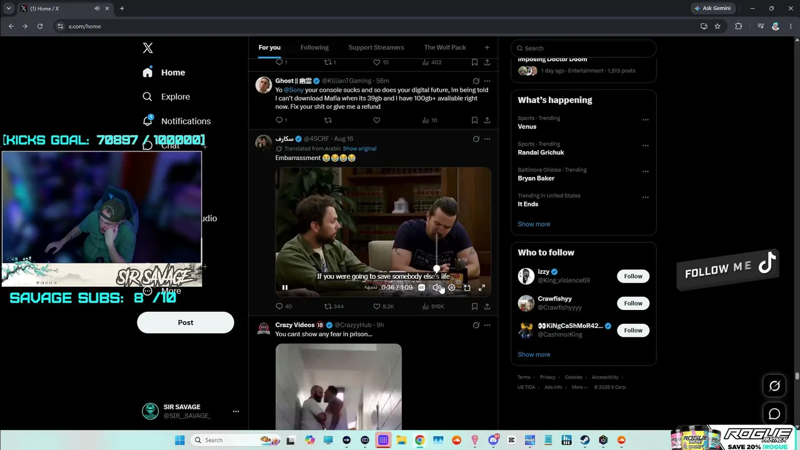Open the Windows Start menu
Image resolution: width=800 pixels, height=450 pixels.
[x=179, y=440]
